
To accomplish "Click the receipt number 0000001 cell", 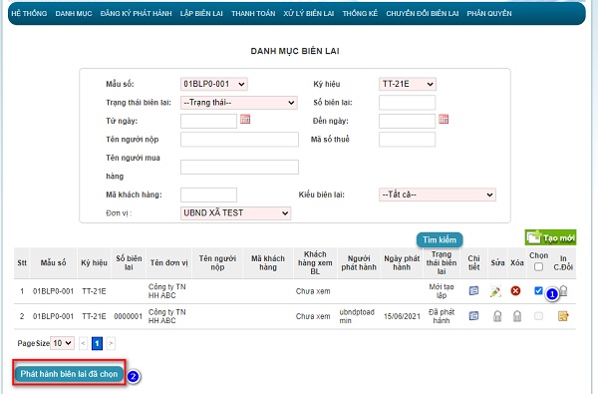I will point(129,316).
